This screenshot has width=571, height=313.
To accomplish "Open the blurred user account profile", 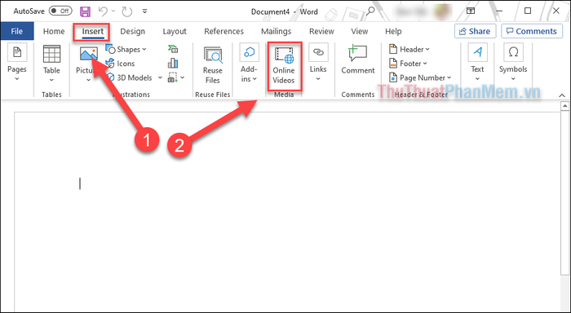I will pos(422,11).
